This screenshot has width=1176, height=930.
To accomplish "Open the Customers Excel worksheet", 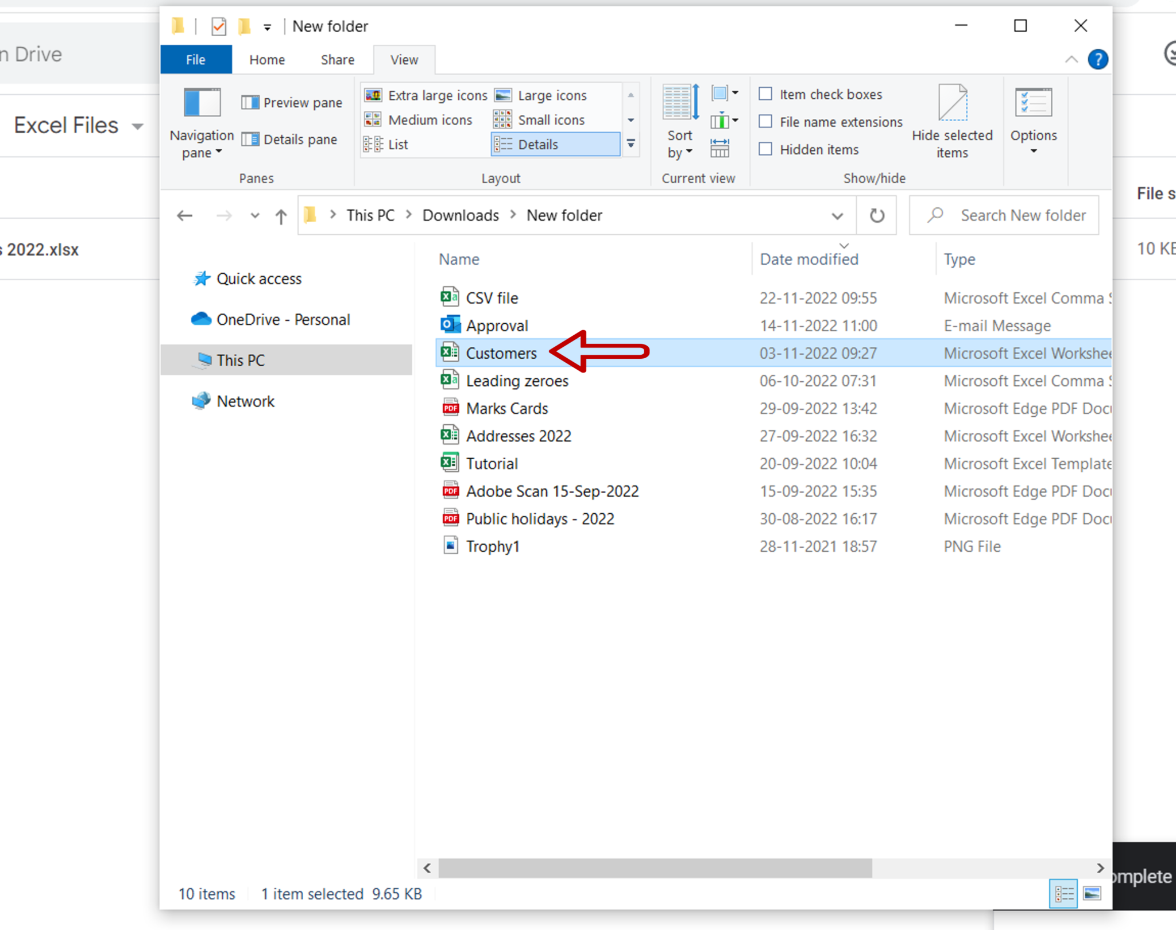I will (501, 353).
